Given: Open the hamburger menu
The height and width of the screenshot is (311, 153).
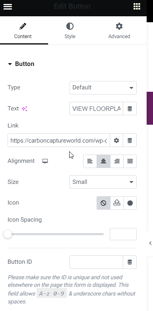Looking at the screenshot, I should pyautogui.click(x=8, y=6).
